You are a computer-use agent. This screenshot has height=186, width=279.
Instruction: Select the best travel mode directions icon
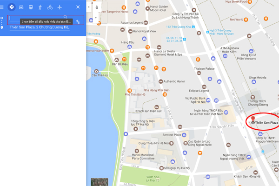(x=12, y=7)
